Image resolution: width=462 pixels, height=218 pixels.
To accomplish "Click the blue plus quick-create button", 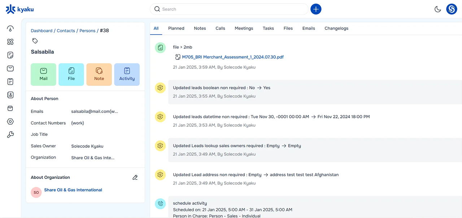I will click(x=316, y=9).
